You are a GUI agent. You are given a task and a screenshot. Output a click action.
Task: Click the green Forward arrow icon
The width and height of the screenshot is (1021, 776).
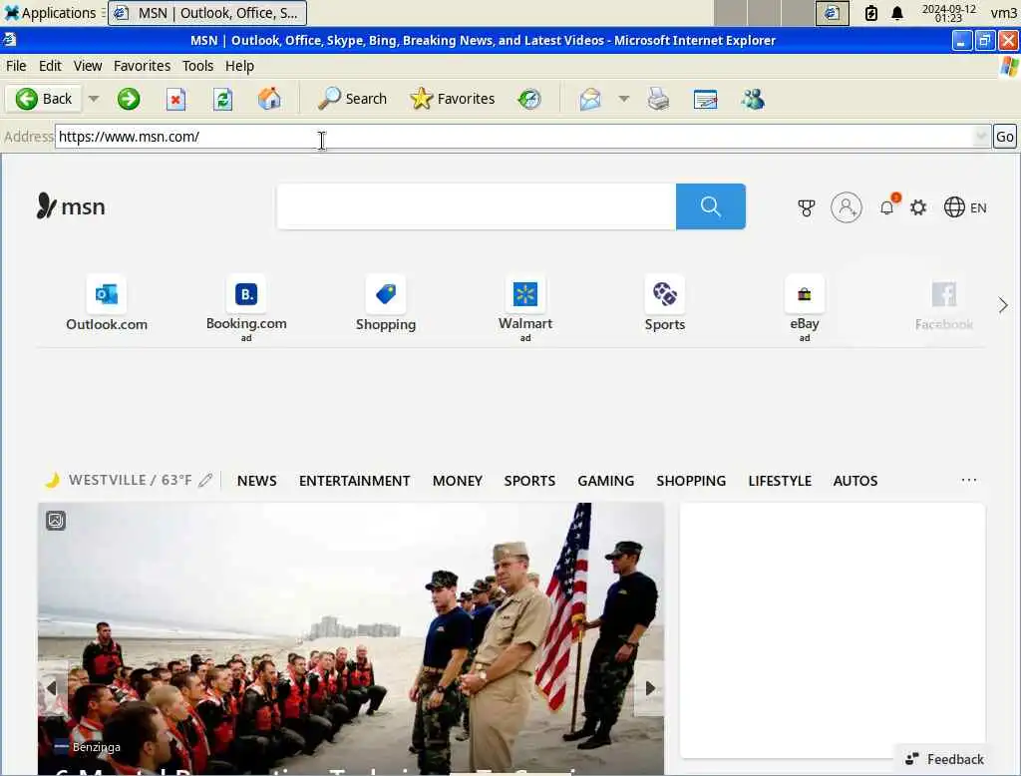[129, 99]
